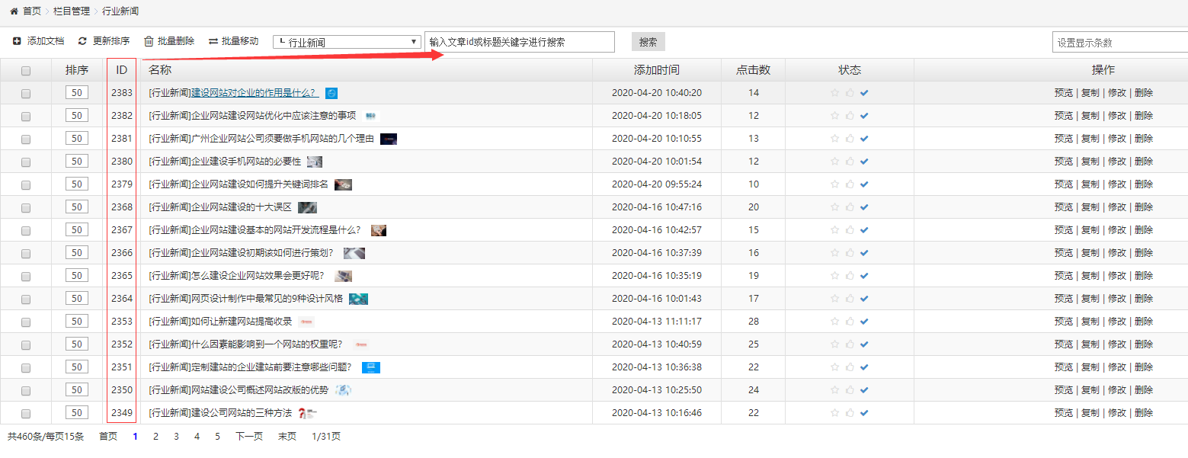
Task: Click the 更新排序 refresh icon
Action: point(82,41)
